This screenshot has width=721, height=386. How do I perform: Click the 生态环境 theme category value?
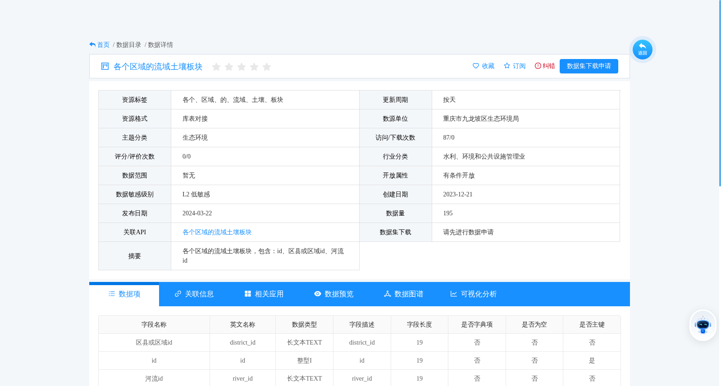pos(195,137)
